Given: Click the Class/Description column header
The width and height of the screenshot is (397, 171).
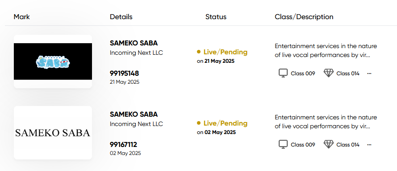Looking at the screenshot, I should pos(304,17).
